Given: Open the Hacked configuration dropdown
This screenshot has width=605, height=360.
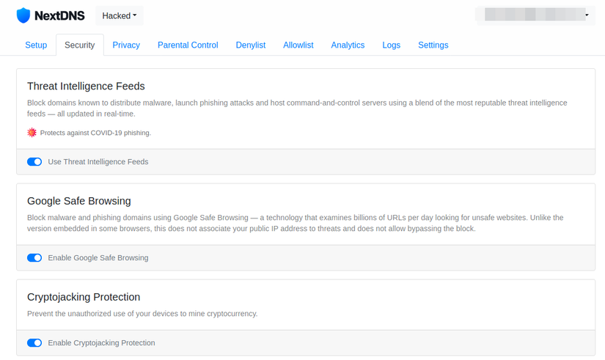Looking at the screenshot, I should point(120,15).
